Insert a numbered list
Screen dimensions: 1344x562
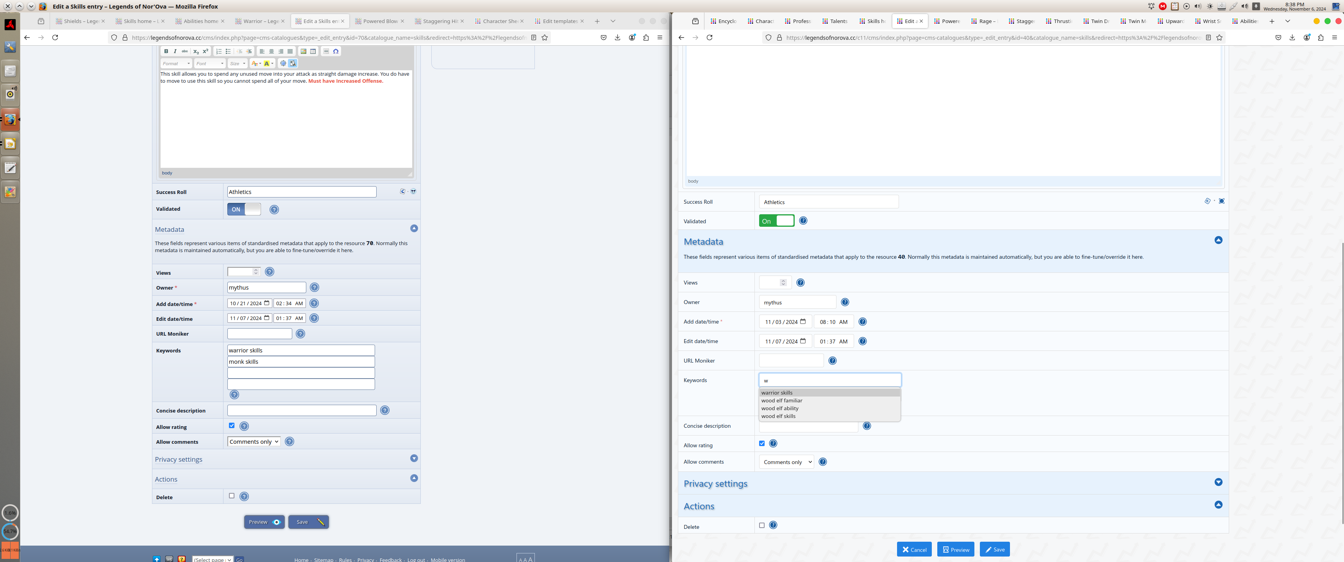[219, 51]
